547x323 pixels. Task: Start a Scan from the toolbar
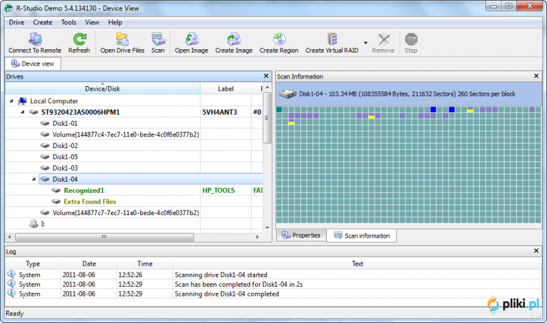tap(158, 43)
